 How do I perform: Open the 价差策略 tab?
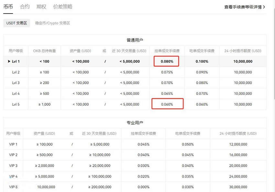click(63, 7)
